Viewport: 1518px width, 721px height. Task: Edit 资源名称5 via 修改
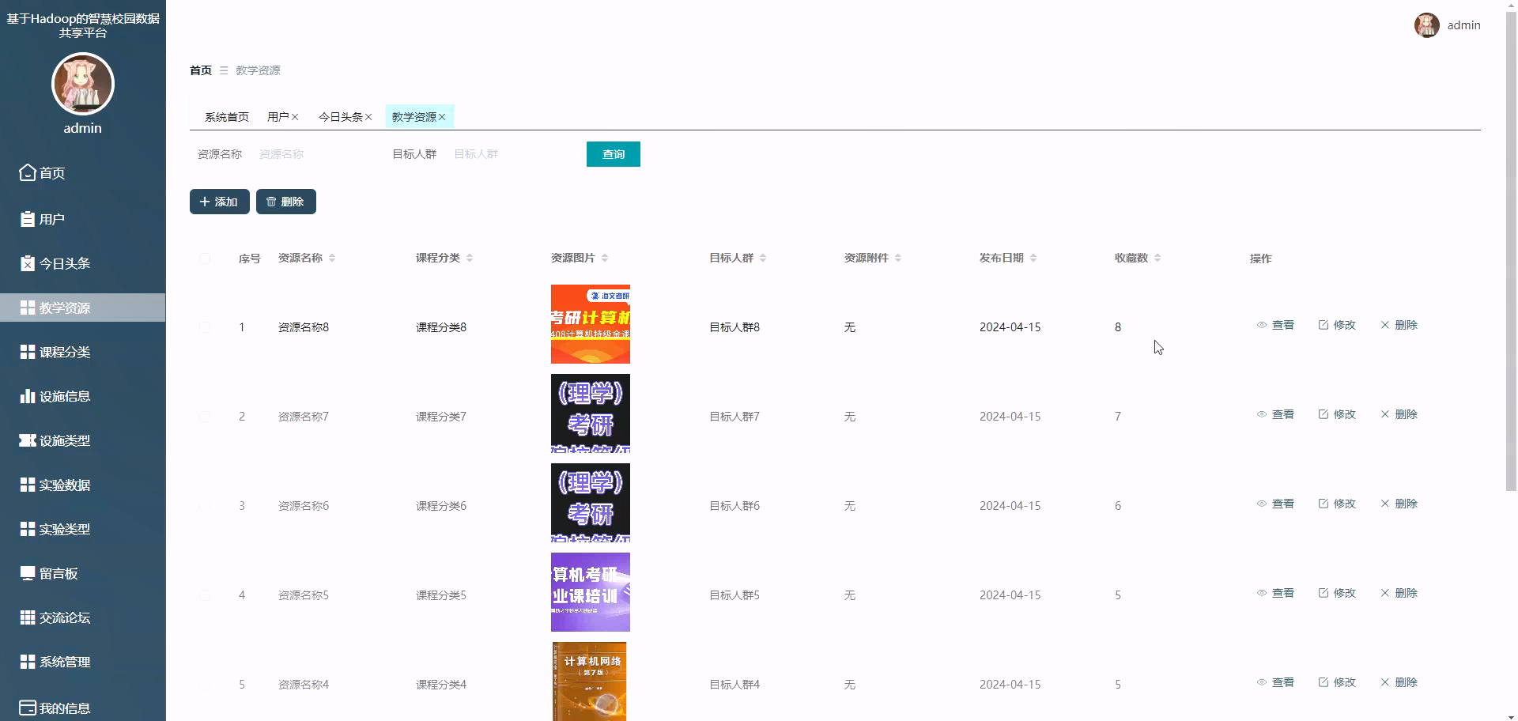tap(1337, 593)
